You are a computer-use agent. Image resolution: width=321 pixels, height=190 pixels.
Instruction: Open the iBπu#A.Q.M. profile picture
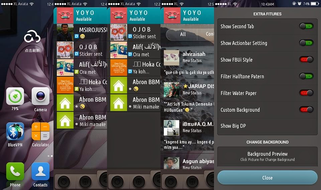point(172,128)
